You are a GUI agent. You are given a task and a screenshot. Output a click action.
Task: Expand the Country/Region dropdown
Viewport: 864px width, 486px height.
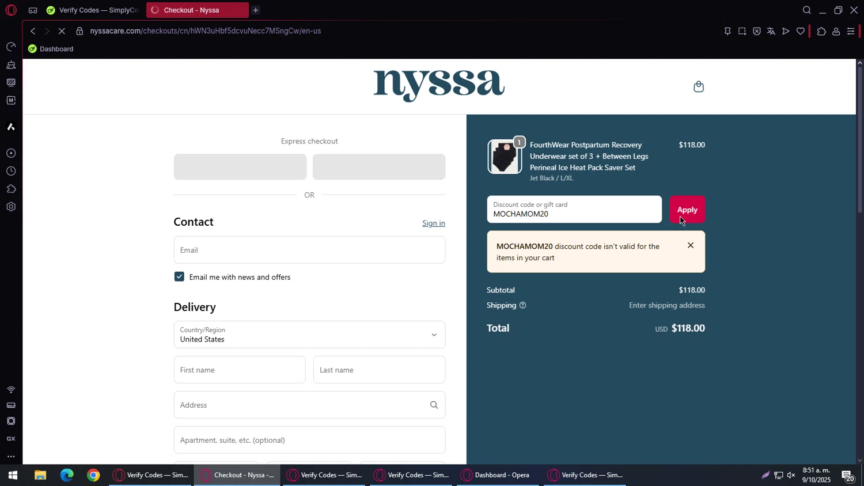tap(309, 335)
